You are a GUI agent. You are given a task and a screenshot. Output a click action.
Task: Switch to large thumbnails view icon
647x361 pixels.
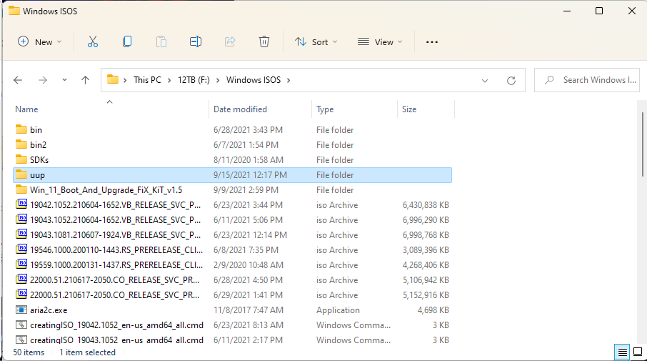point(637,352)
